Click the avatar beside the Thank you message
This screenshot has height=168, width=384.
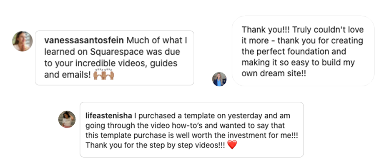pos(219,79)
